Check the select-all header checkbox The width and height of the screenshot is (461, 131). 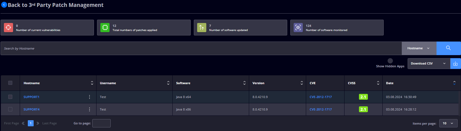tap(10, 83)
